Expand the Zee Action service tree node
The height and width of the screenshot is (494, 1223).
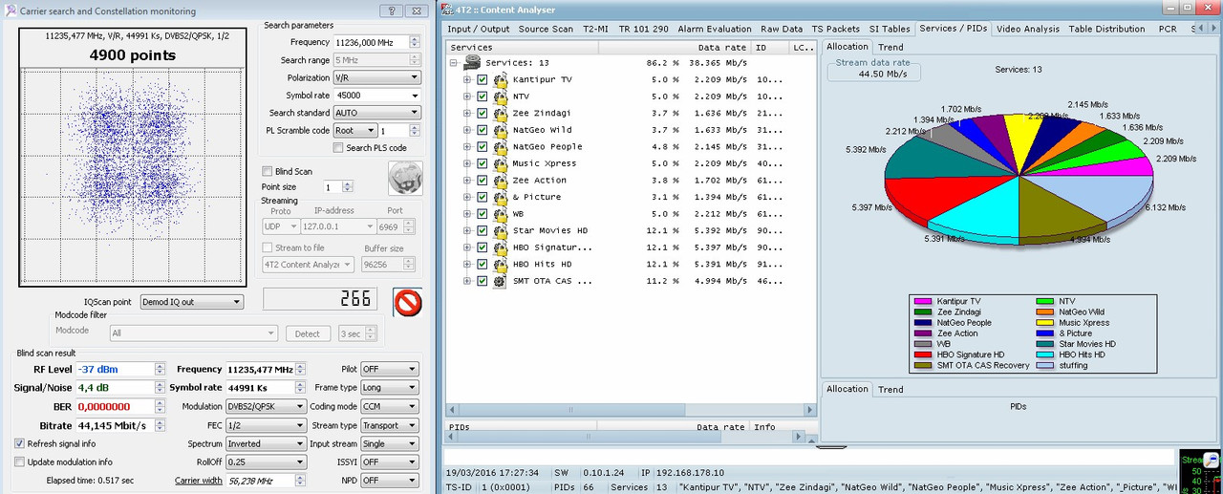click(467, 181)
